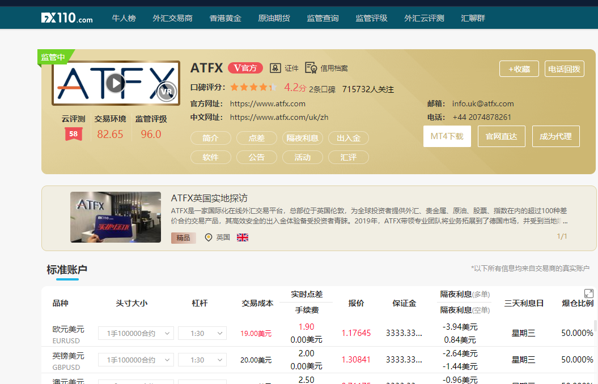
Task: Select the 公告 pill tab
Action: coord(257,157)
